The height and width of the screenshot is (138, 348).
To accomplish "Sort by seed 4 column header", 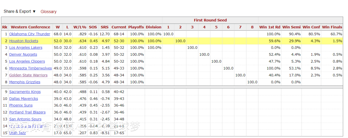I will [x=204, y=27].
